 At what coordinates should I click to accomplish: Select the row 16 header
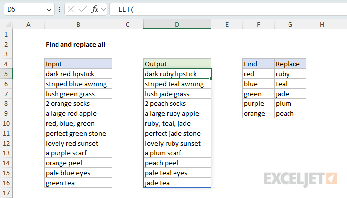click(6, 183)
